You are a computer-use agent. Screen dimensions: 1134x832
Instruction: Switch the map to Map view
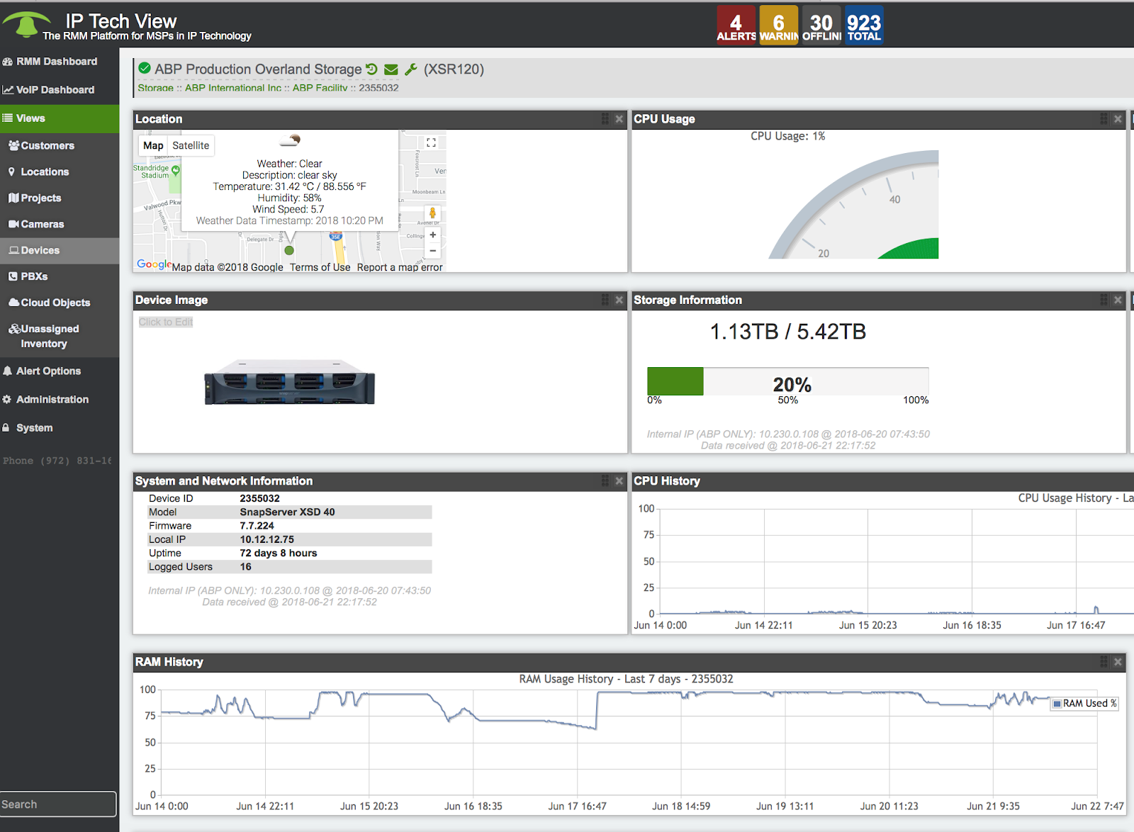(153, 145)
